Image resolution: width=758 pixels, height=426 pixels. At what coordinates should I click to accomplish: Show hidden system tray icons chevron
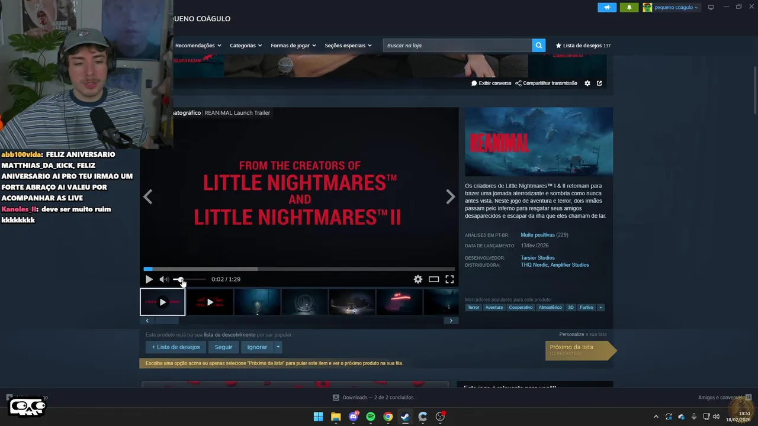656,417
